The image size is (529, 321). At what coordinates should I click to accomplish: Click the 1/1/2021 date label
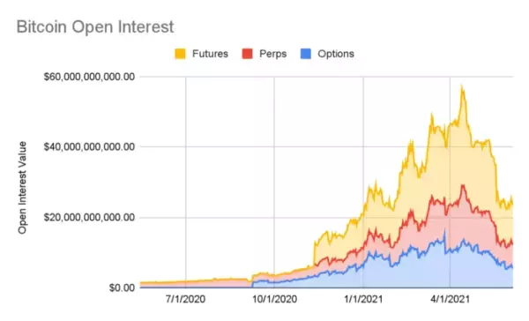tap(363, 300)
